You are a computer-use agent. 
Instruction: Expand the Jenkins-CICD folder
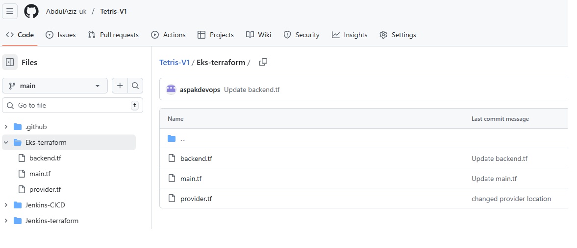point(6,205)
